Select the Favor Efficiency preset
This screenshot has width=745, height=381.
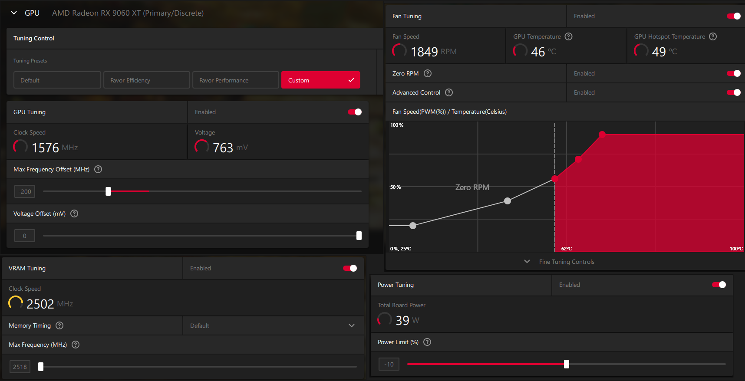click(147, 80)
